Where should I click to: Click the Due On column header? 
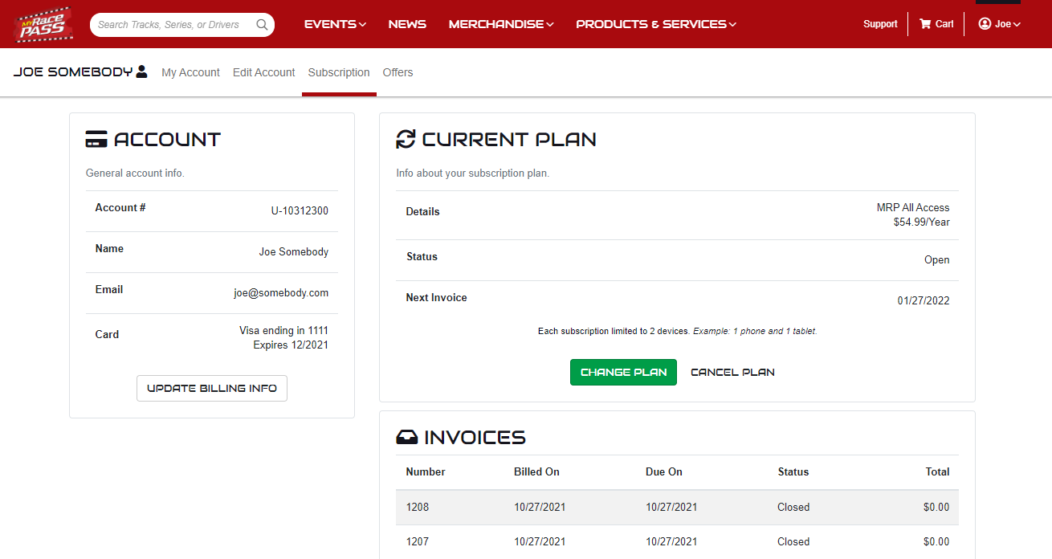pyautogui.click(x=664, y=471)
